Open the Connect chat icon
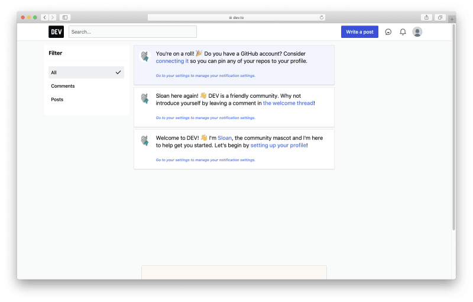Screen dimensions: 473x302 pyautogui.click(x=388, y=32)
